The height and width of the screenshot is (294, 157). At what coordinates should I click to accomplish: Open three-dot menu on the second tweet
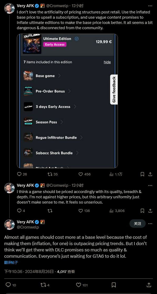(x=150, y=185)
